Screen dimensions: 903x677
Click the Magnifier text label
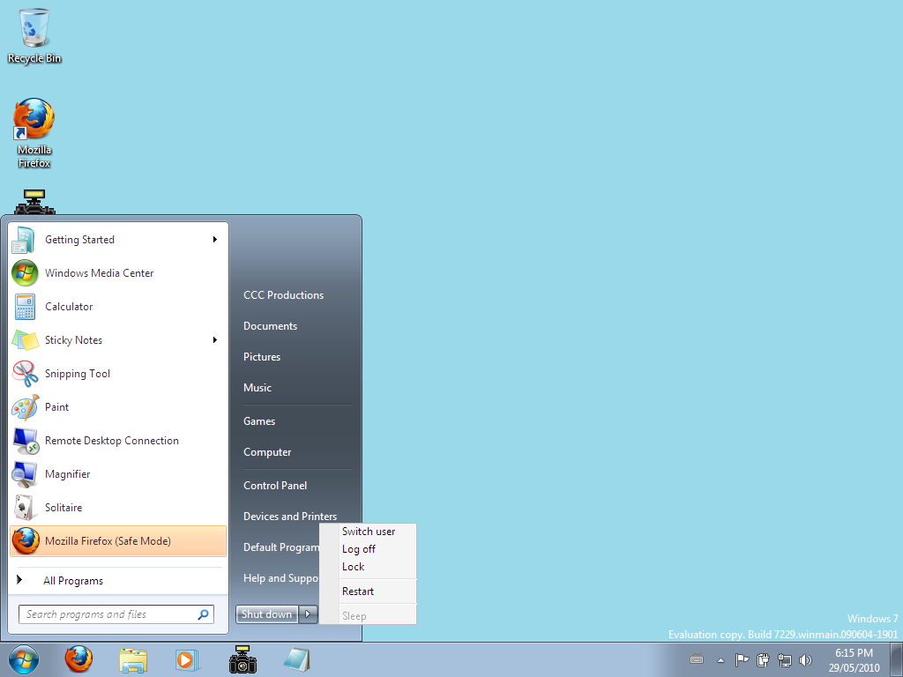[68, 474]
